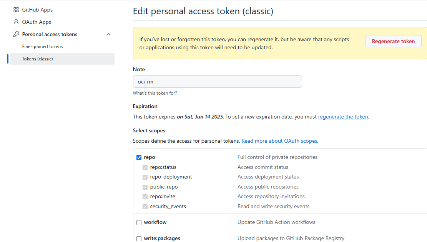Screen dimensions: 427x242
Task: Click the 'Access public repositories' description
Action: point(268,187)
